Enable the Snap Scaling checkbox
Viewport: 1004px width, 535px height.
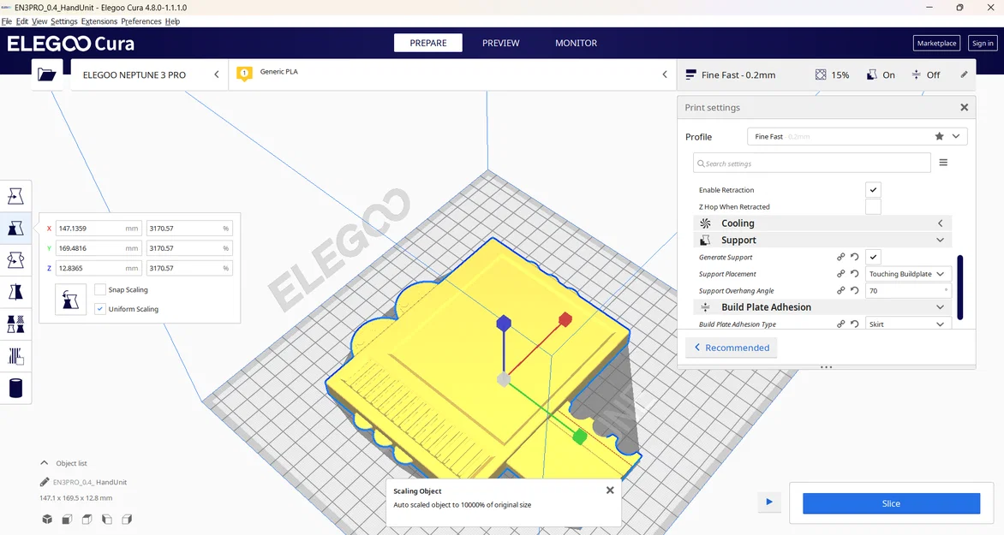coord(100,289)
